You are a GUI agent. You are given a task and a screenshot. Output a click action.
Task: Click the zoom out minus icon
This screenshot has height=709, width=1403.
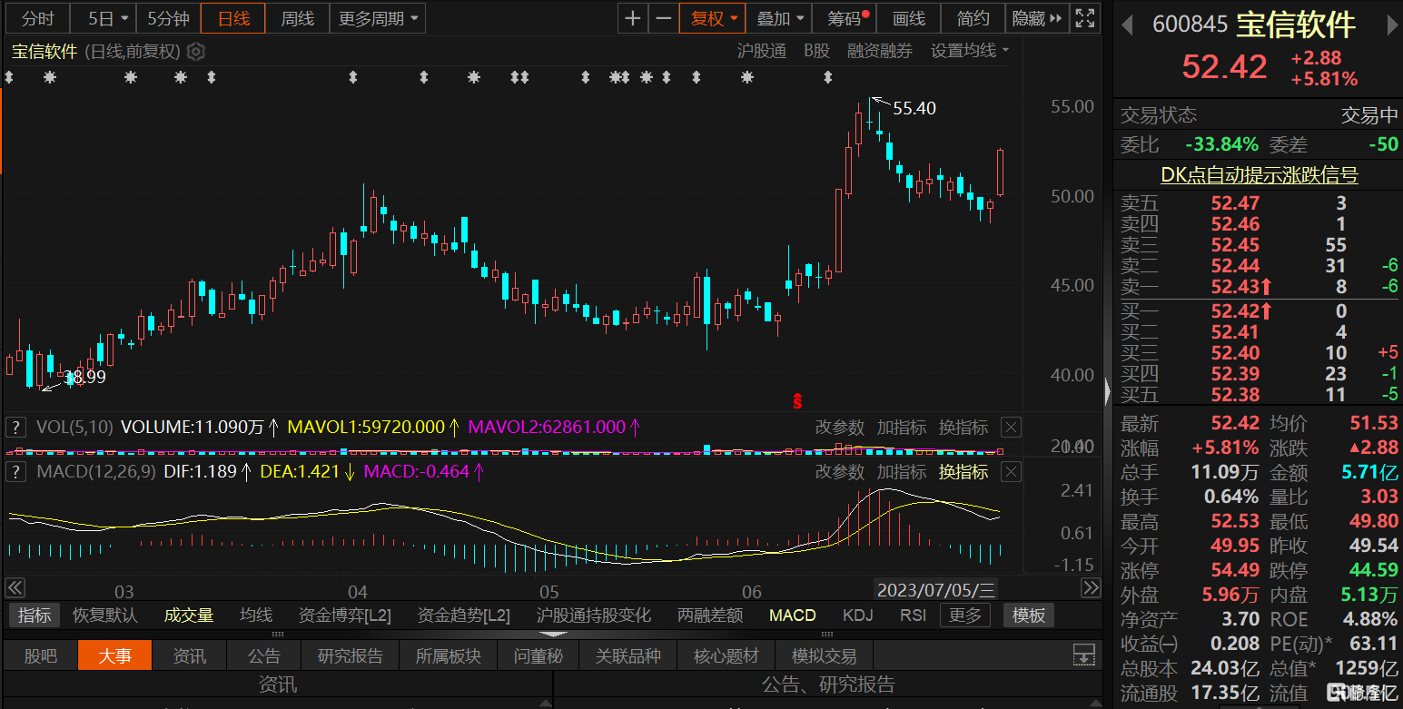[x=664, y=18]
